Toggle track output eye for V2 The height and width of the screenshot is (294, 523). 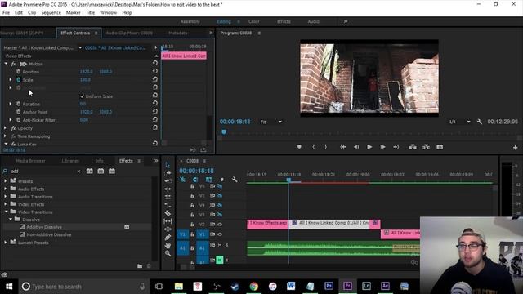[220, 225]
